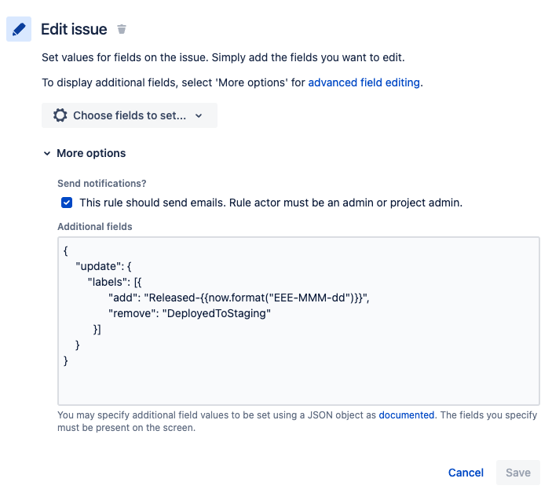Screen dimensions: 552x493
Task: Place cursor on the "remove": "DeployedToStaging" line
Action: [189, 313]
